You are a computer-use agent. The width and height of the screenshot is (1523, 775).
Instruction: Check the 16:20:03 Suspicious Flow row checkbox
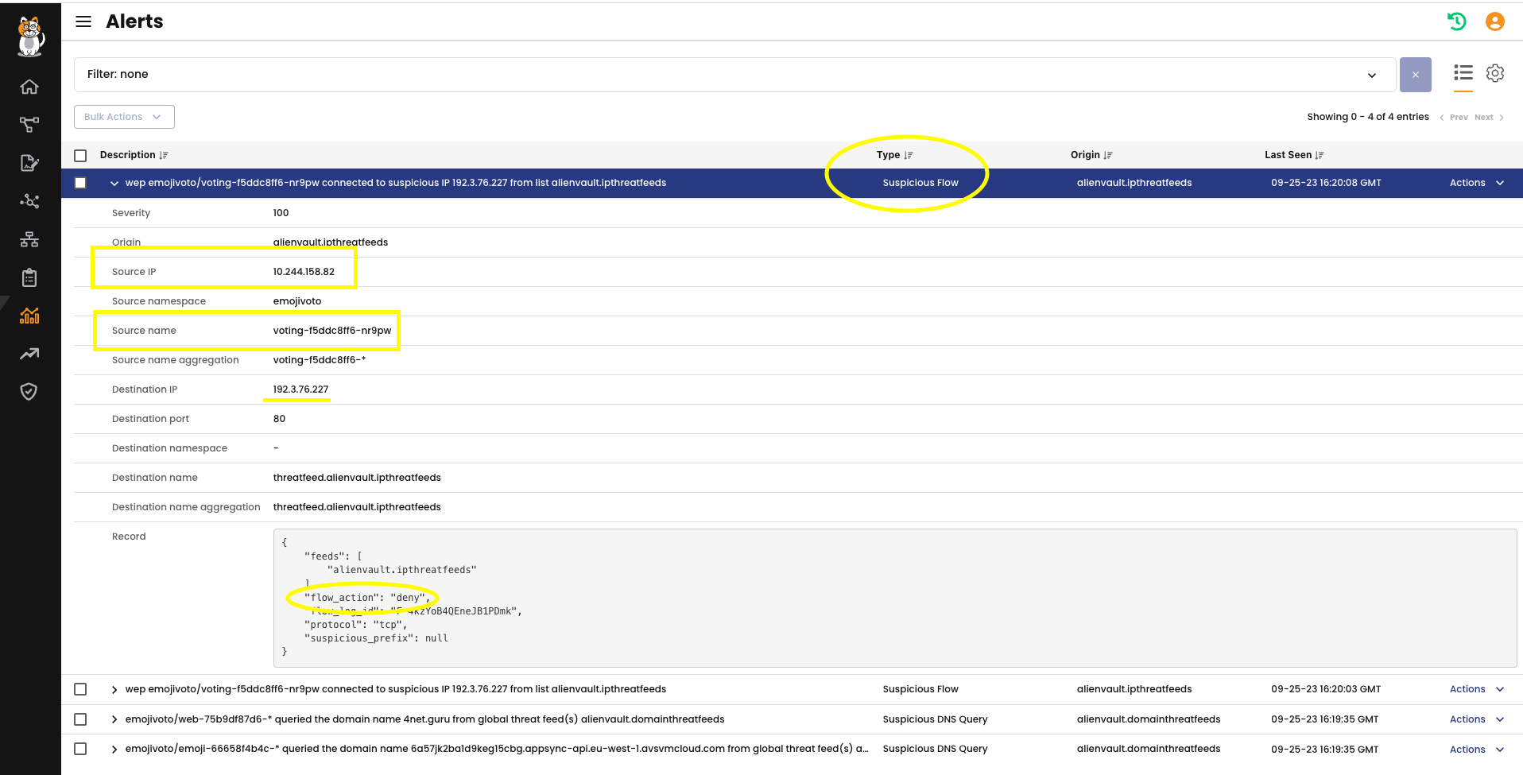[x=80, y=689]
